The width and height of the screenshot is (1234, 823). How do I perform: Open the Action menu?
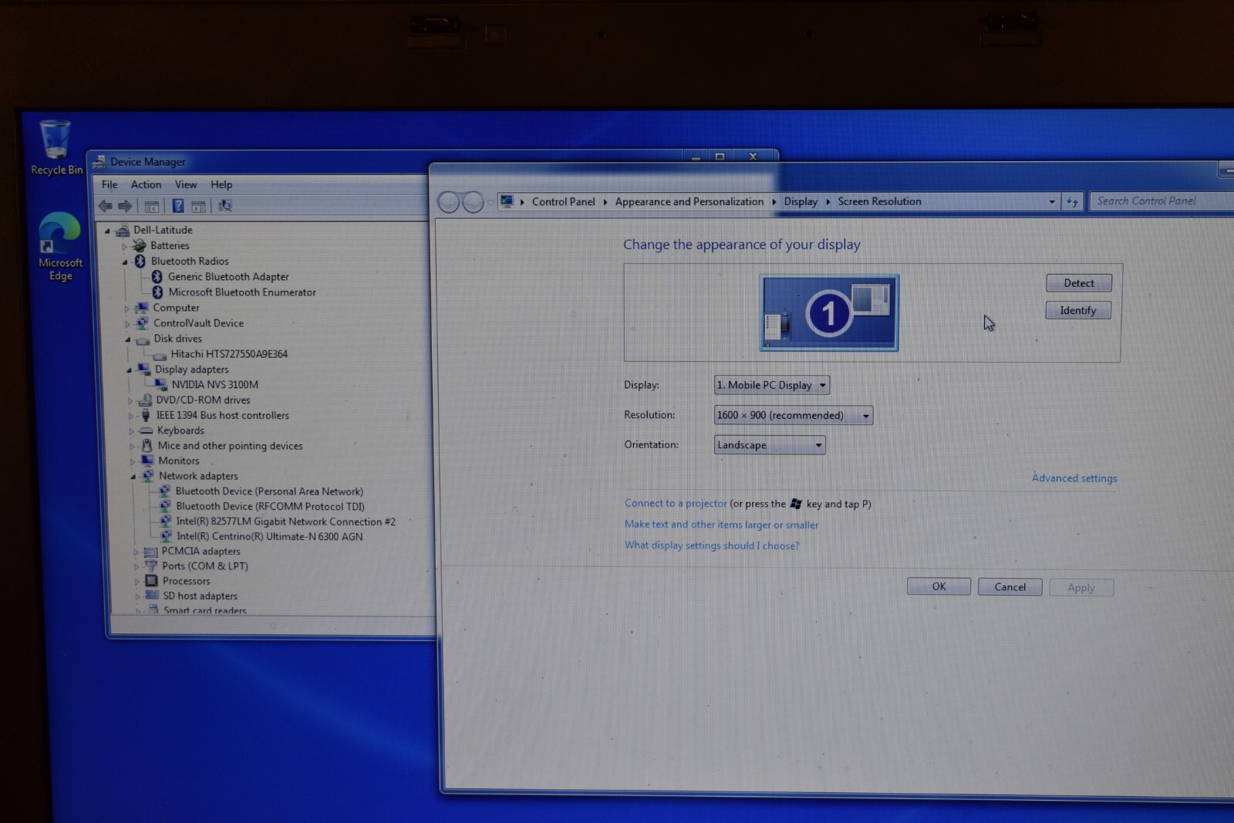(146, 184)
